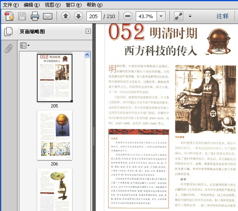Click the page thumbnails panel icon
Screen dimensions: 238x211
pos(9,32)
